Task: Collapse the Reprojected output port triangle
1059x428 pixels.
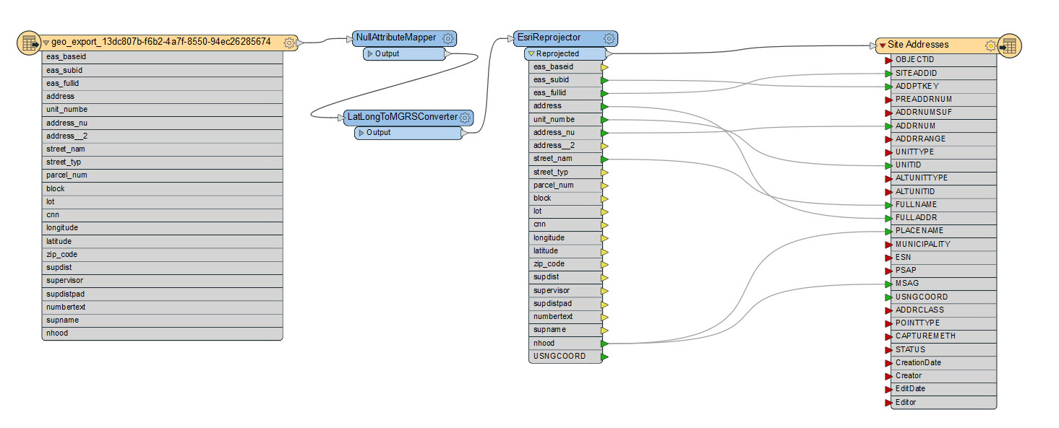Action: click(531, 53)
